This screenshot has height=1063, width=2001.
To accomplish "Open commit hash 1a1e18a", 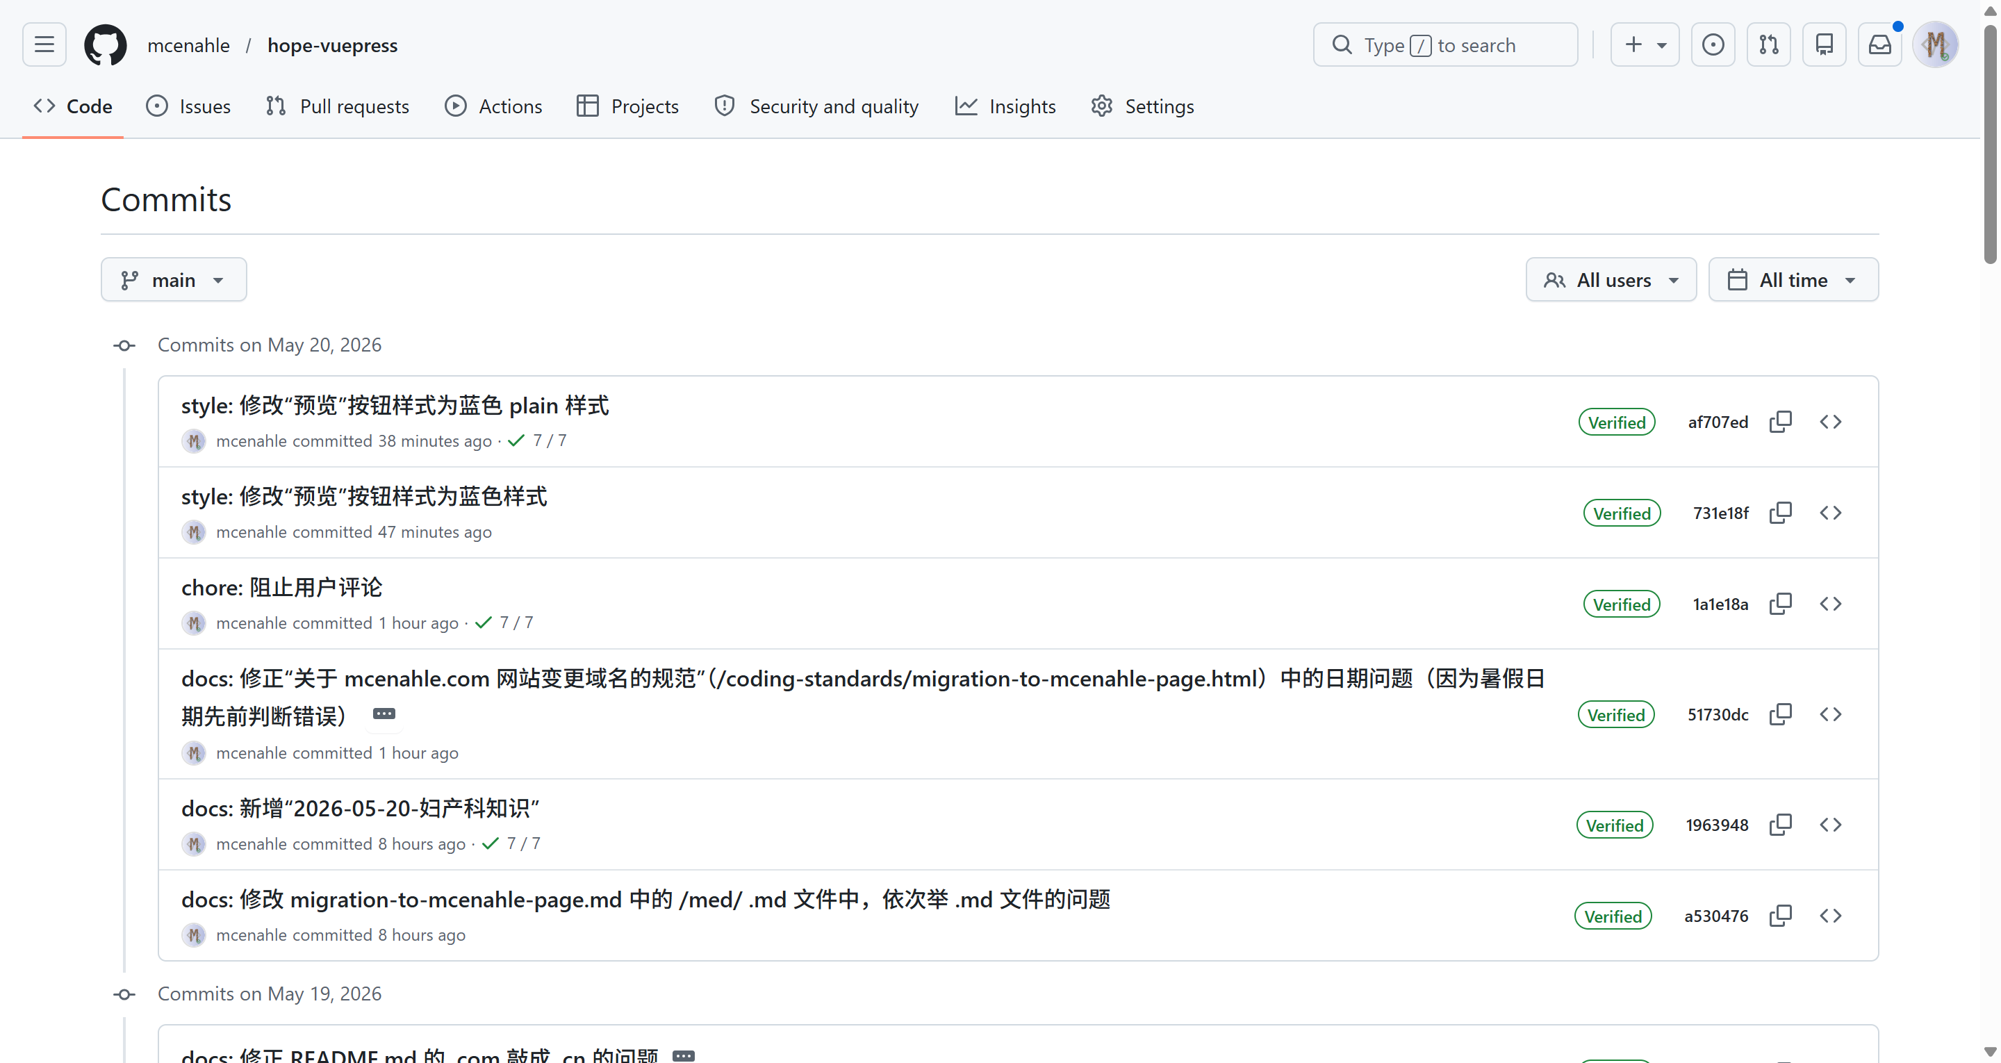I will click(1720, 604).
